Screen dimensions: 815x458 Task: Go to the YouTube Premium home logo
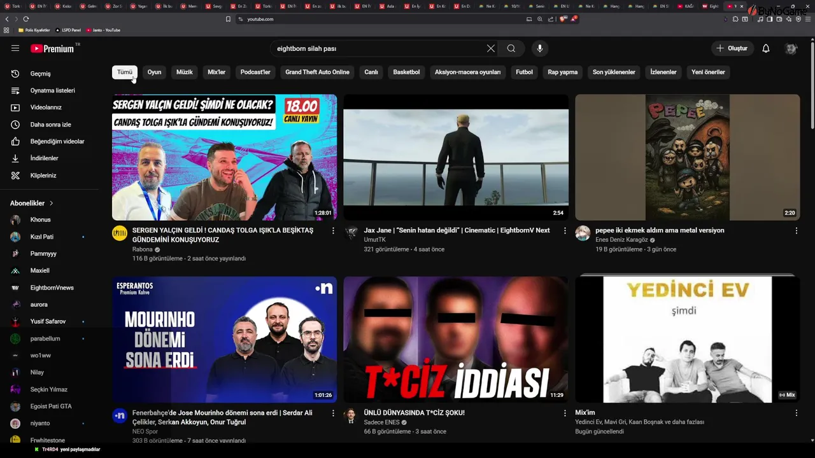point(52,48)
